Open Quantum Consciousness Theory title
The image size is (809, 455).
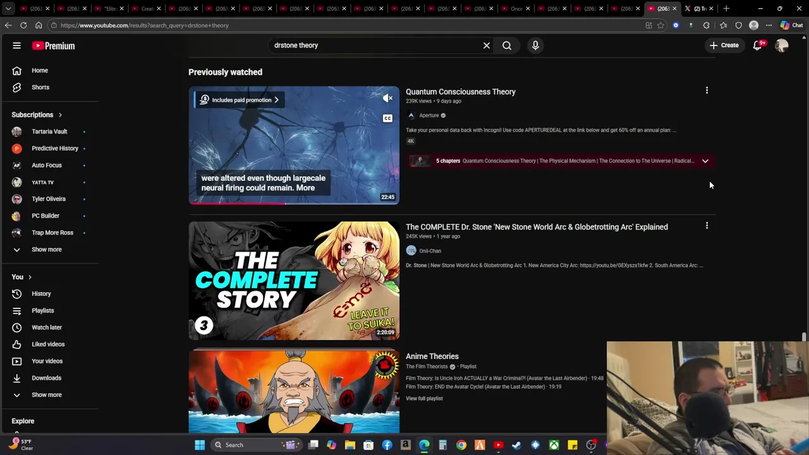pyautogui.click(x=461, y=92)
